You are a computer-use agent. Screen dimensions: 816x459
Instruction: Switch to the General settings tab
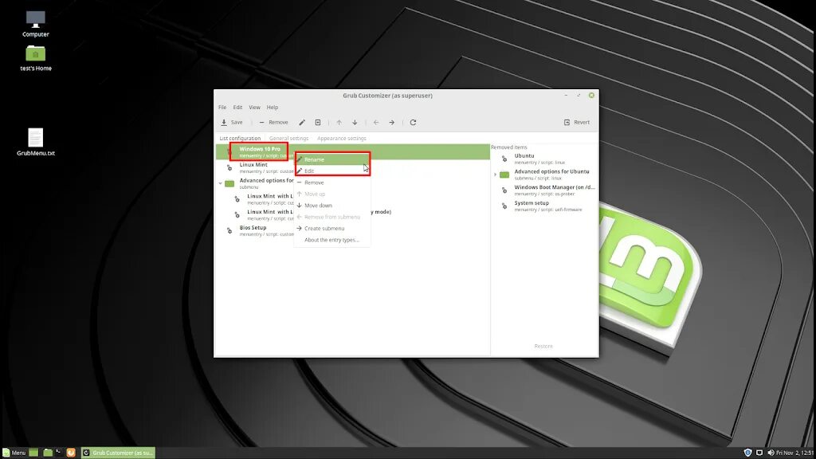(x=288, y=139)
